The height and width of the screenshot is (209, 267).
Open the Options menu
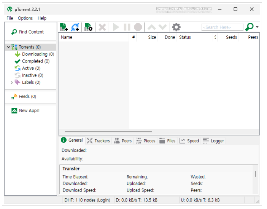(x=25, y=18)
